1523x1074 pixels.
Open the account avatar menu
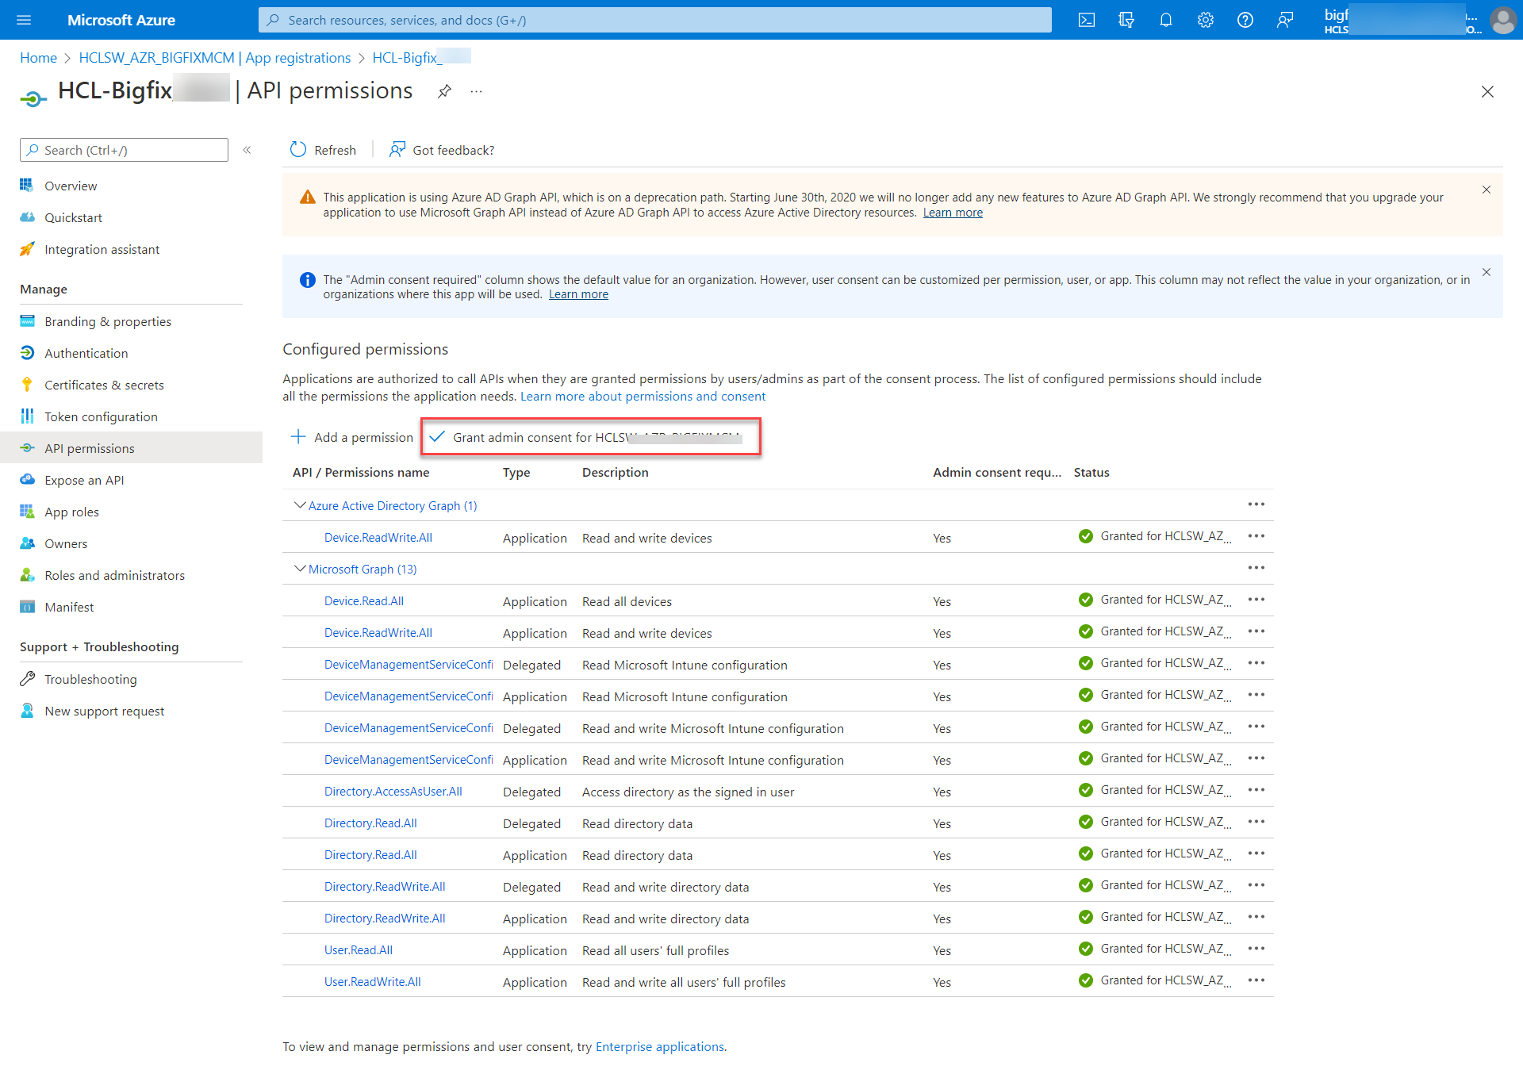pyautogui.click(x=1502, y=20)
